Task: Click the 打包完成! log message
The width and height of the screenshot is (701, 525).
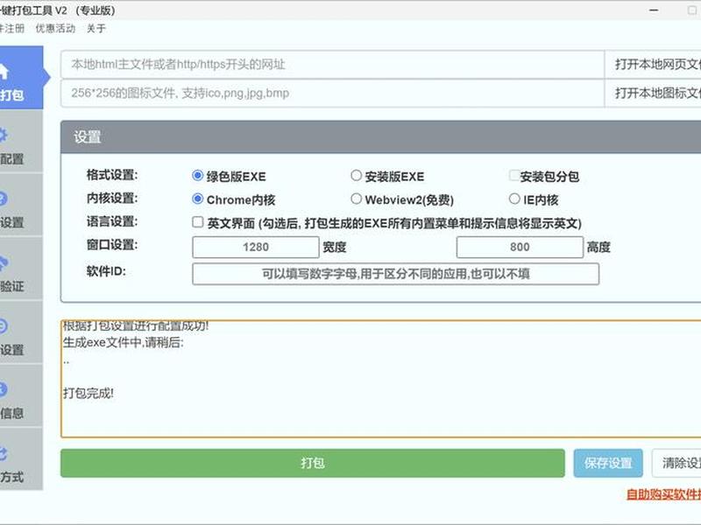Action: pyautogui.click(x=89, y=393)
